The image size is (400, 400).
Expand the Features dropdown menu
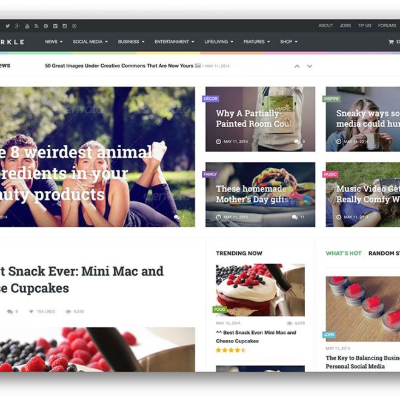click(256, 42)
